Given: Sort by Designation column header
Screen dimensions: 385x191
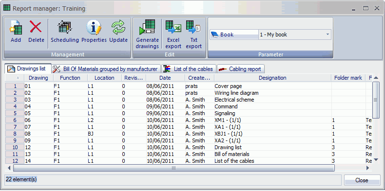Looking at the screenshot, I should click(272, 78).
